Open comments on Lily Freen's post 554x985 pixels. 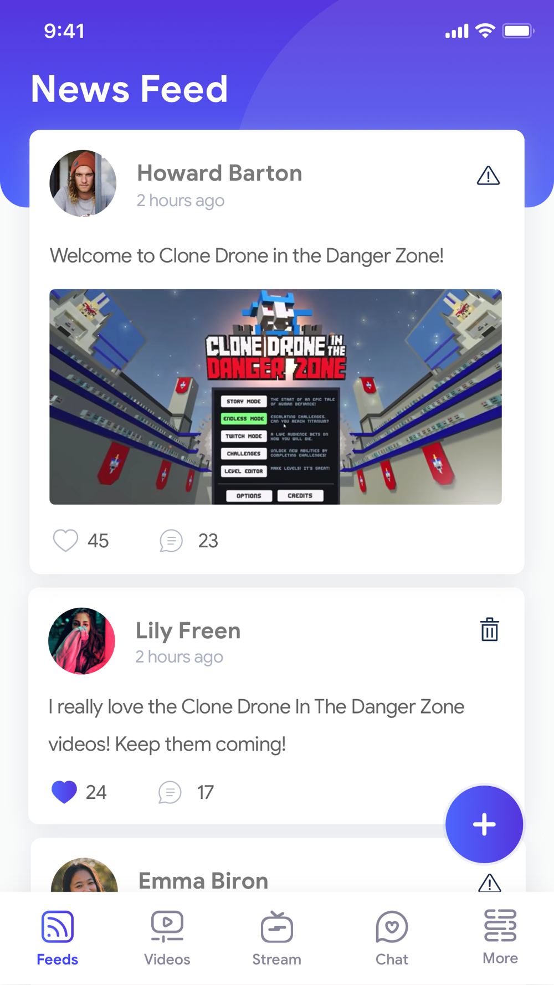point(170,792)
